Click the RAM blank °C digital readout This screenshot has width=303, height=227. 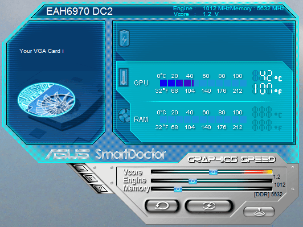click(267, 112)
